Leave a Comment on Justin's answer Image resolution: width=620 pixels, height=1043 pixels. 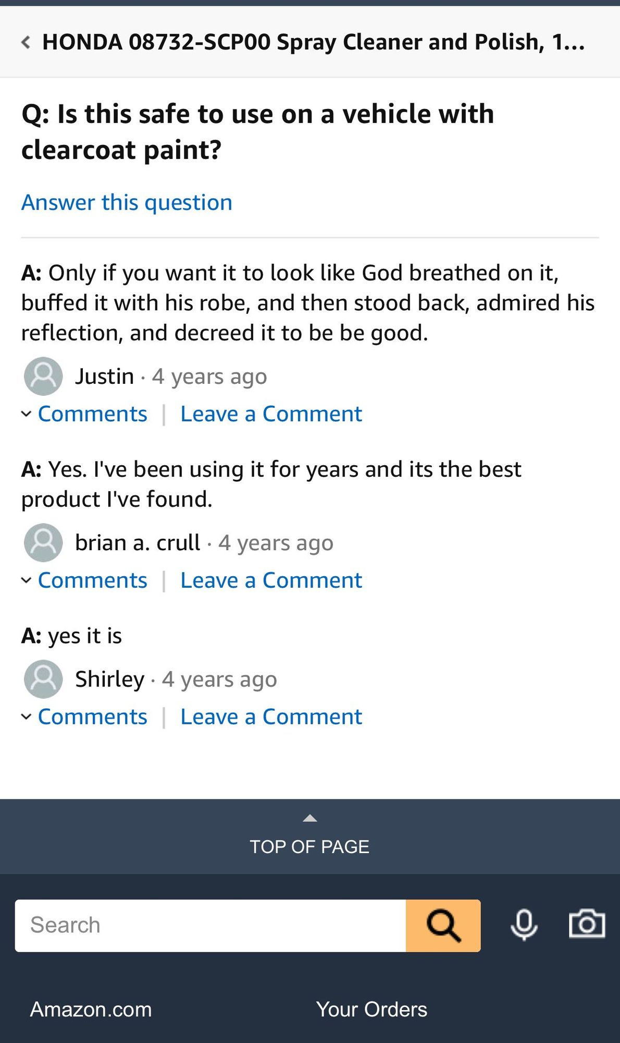pos(271,414)
